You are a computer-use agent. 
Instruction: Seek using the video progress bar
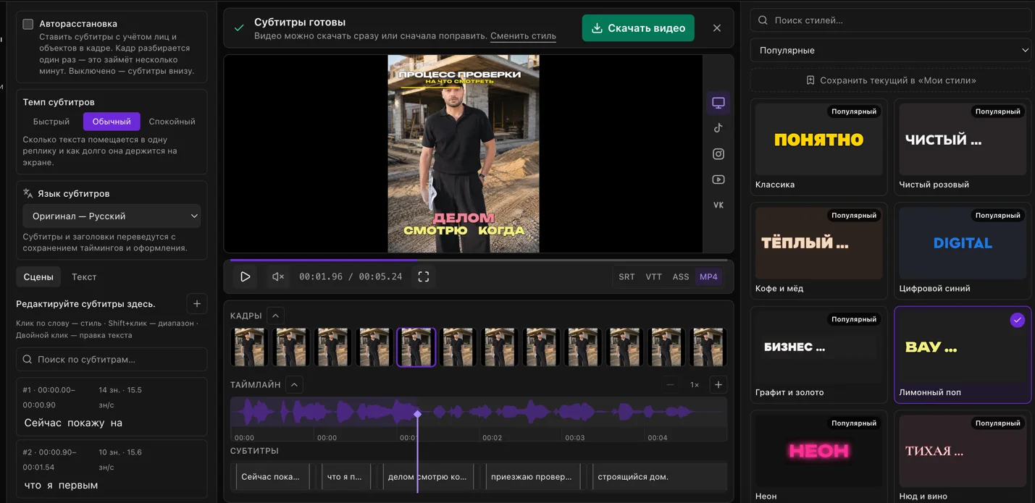[x=479, y=260]
